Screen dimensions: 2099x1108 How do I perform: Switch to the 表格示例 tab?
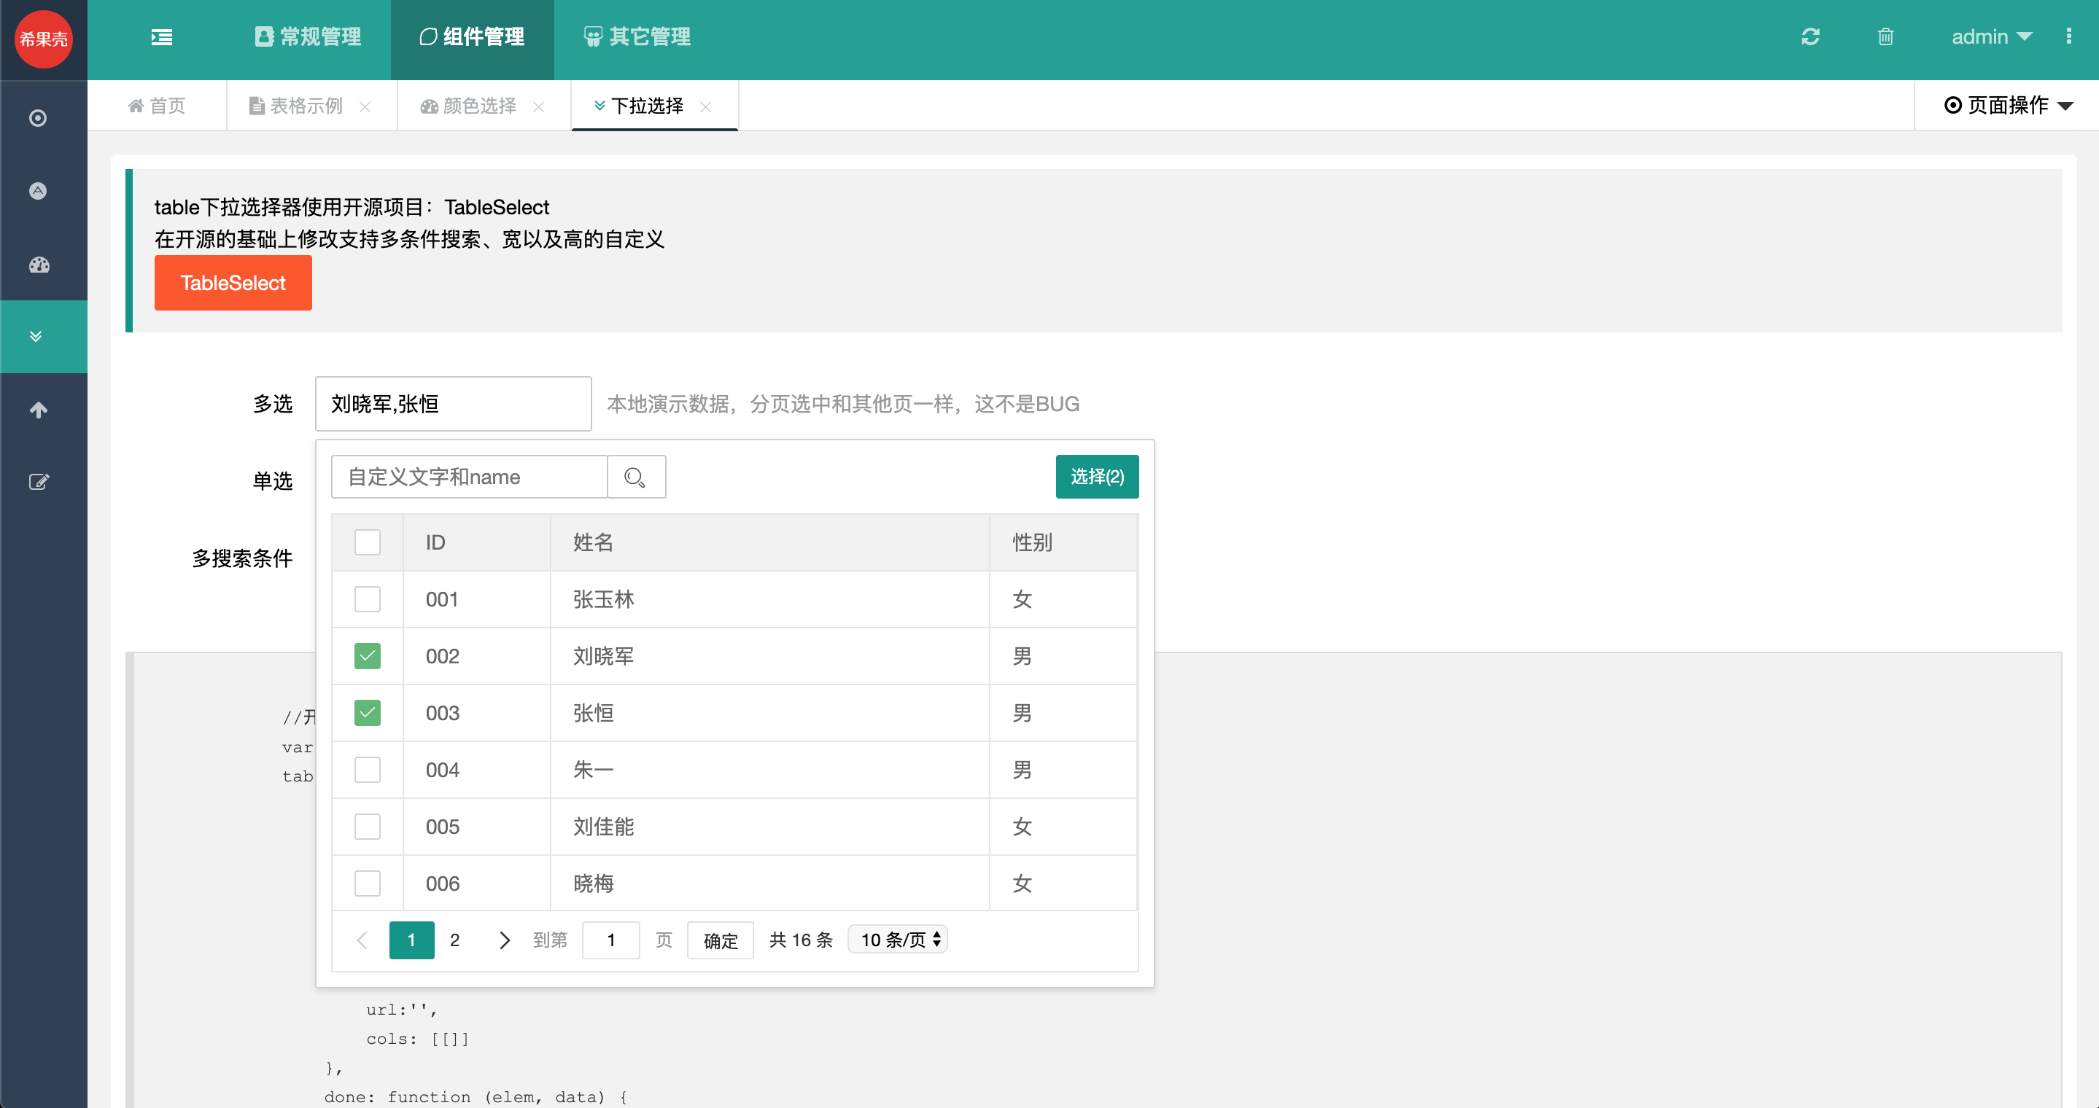306,106
